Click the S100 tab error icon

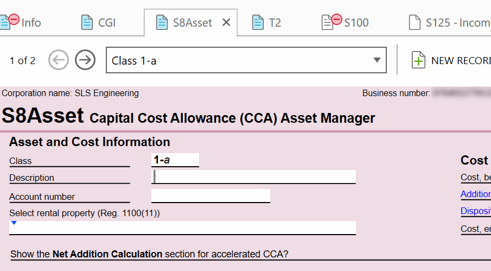click(336, 20)
